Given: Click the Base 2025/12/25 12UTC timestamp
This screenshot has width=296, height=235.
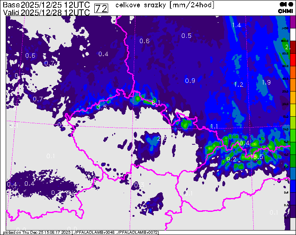Looking at the screenshot, I should (46, 5).
